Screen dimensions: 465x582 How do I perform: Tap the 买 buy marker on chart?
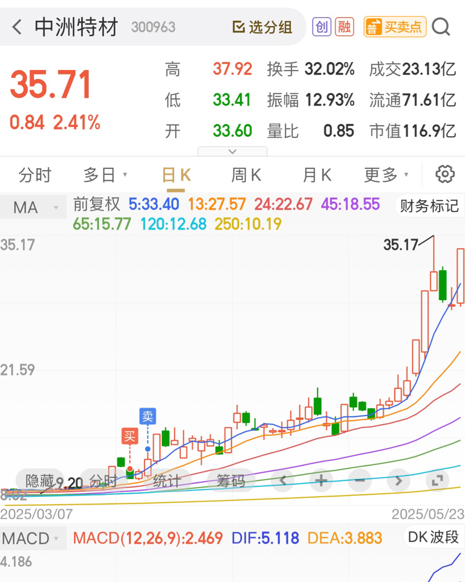pos(130,436)
